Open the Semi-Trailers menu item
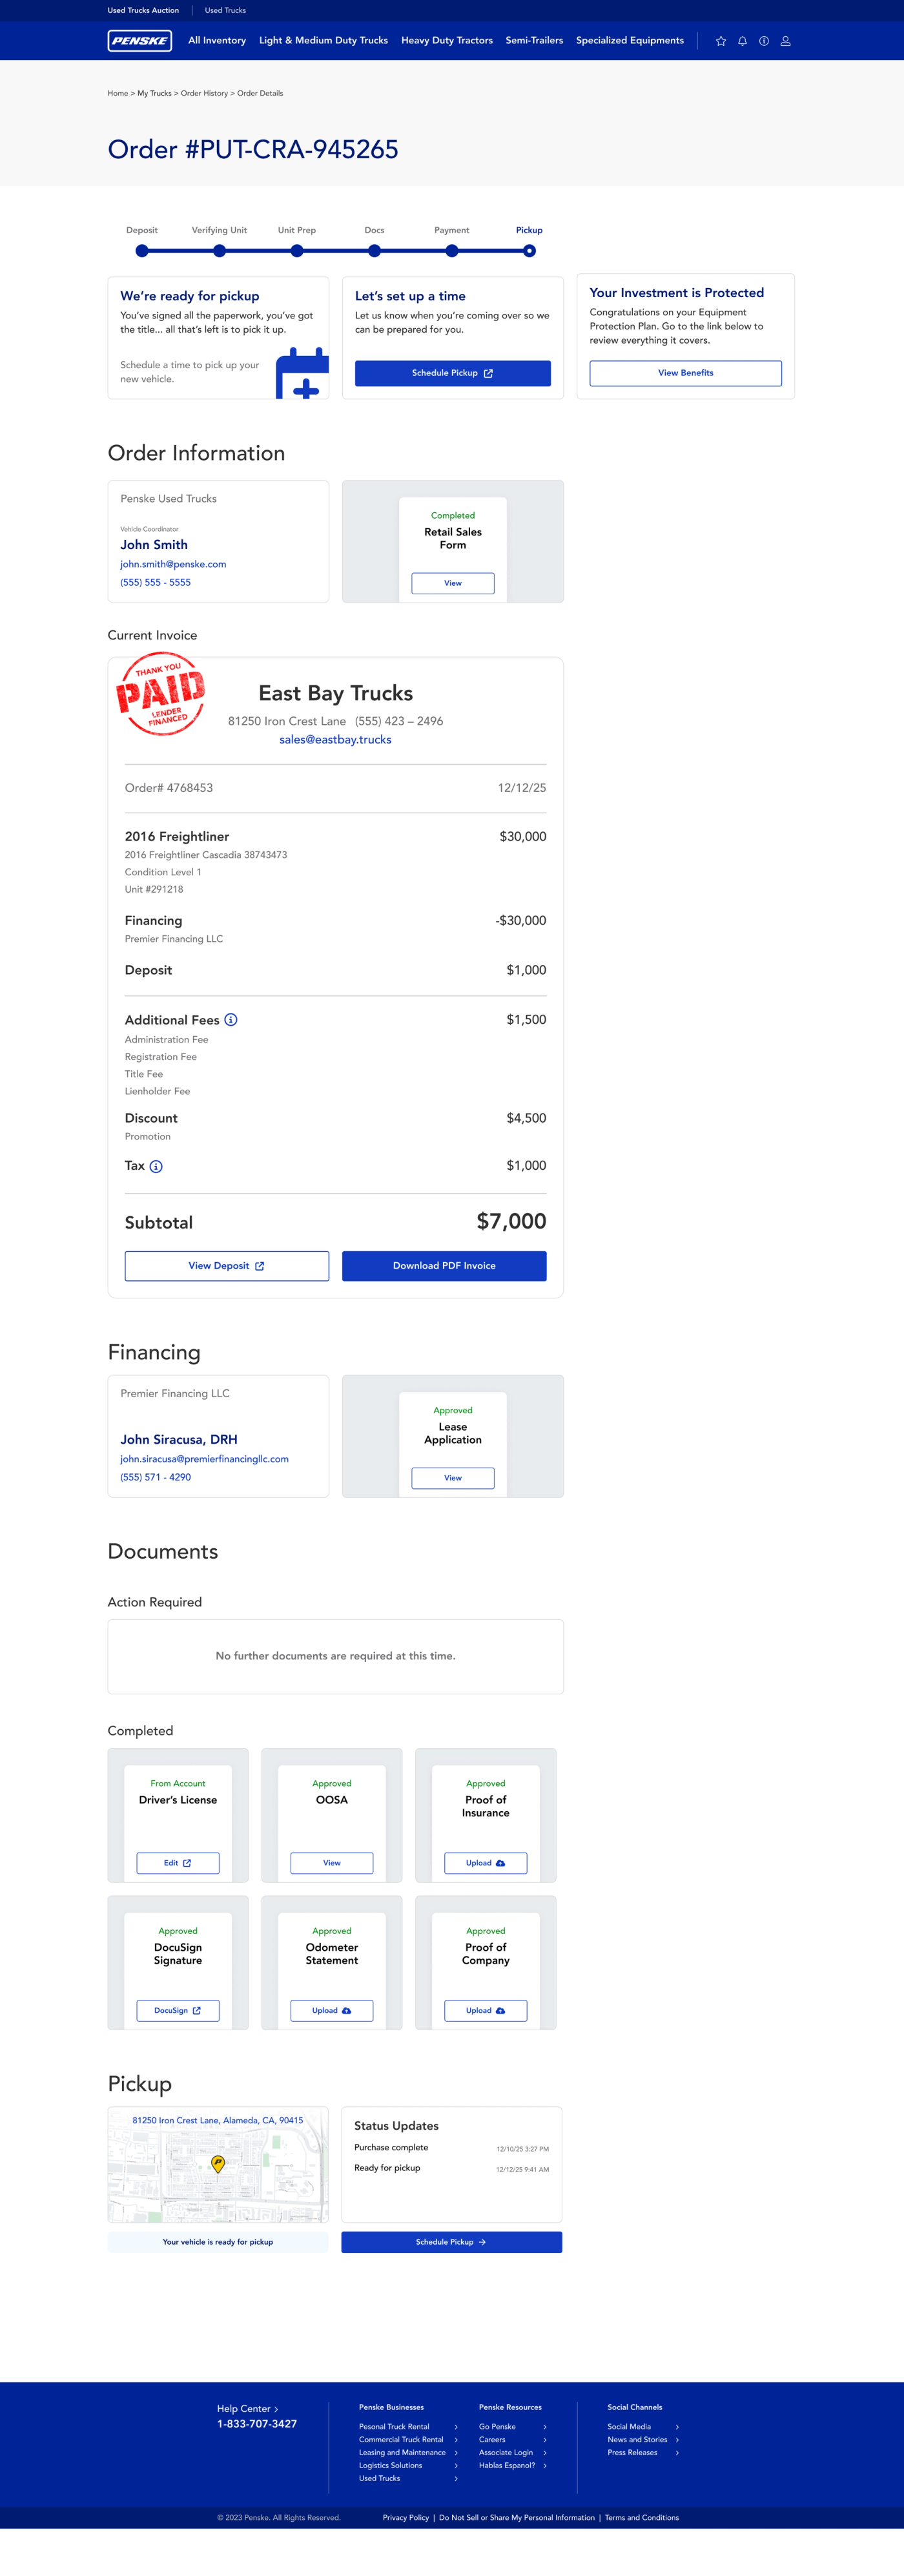 pyautogui.click(x=534, y=41)
